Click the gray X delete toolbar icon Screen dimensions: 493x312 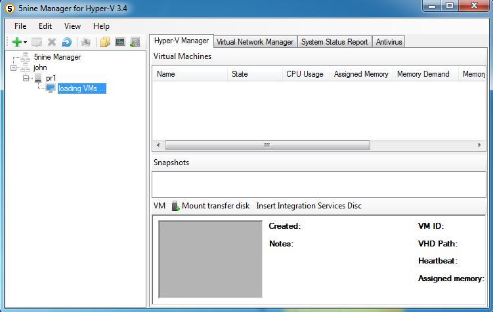coord(52,42)
